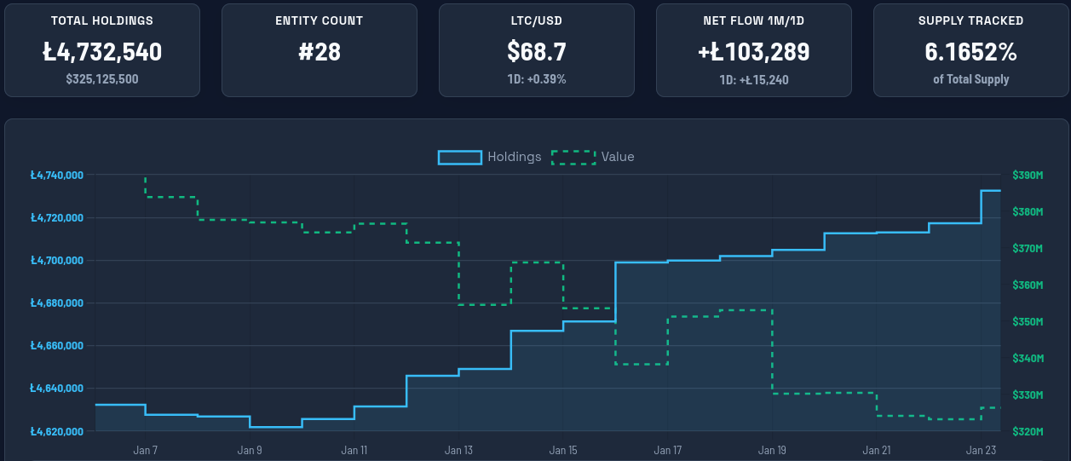The width and height of the screenshot is (1071, 461).
Task: Select the Jan 11 x-axis date label
Action: point(354,450)
